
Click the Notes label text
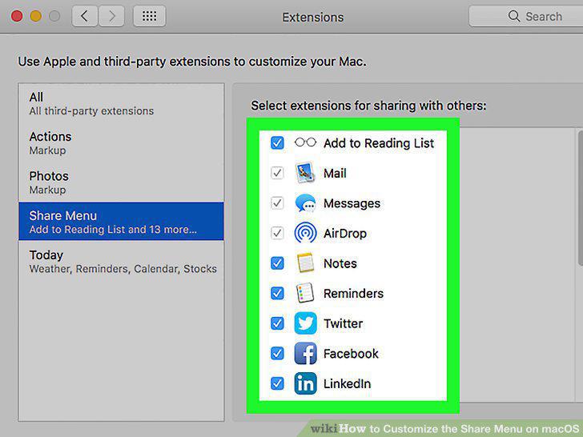[340, 263]
